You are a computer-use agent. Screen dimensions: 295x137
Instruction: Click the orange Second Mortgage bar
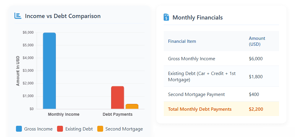point(132,107)
